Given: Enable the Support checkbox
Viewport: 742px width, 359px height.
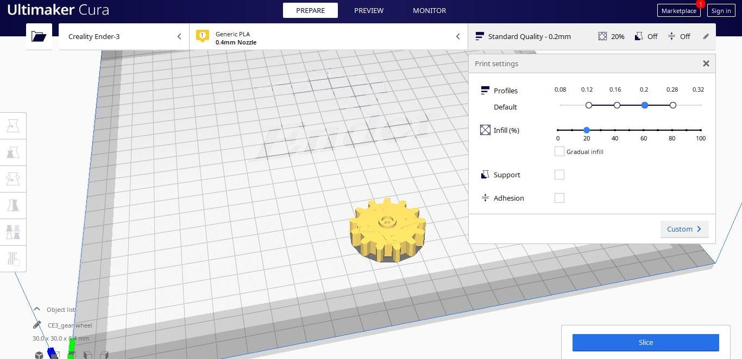Looking at the screenshot, I should [x=559, y=175].
